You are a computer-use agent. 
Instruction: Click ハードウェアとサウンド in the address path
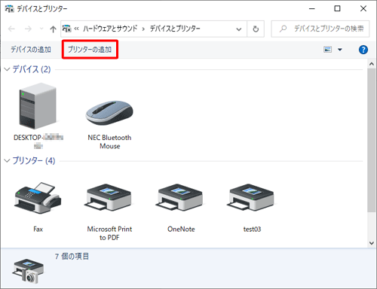click(110, 29)
